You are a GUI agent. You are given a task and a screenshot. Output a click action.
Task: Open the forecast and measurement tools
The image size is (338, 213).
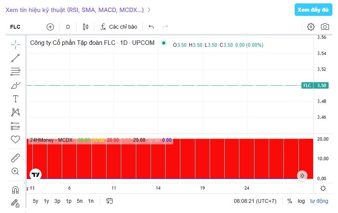pyautogui.click(x=15, y=126)
